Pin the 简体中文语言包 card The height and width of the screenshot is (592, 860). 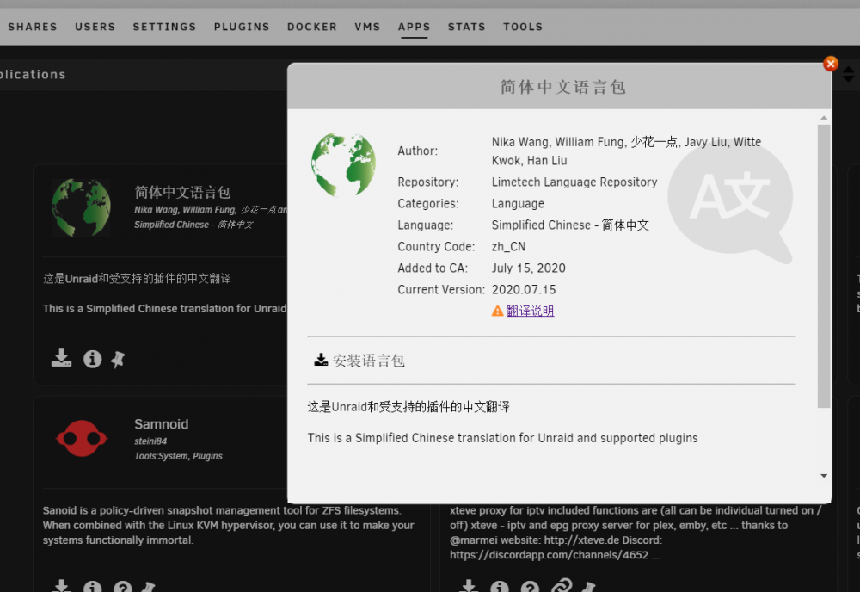118,360
